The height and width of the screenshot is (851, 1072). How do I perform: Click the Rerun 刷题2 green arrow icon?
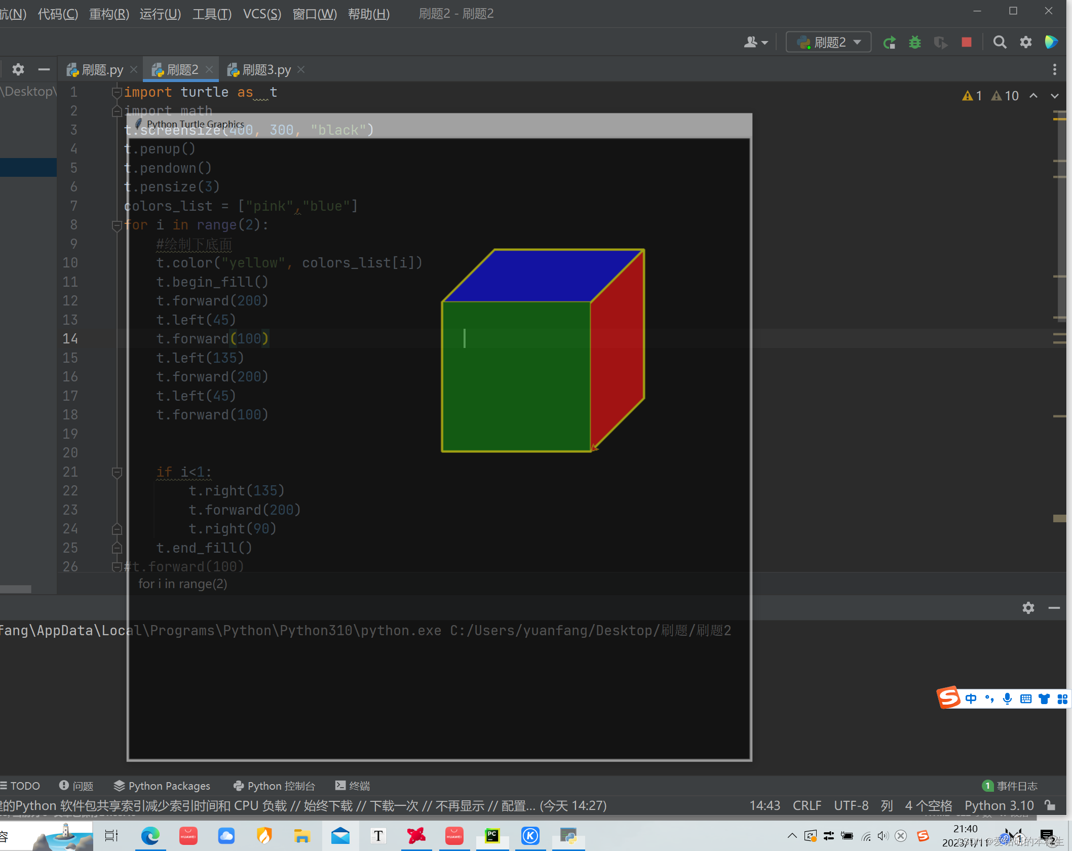click(889, 42)
